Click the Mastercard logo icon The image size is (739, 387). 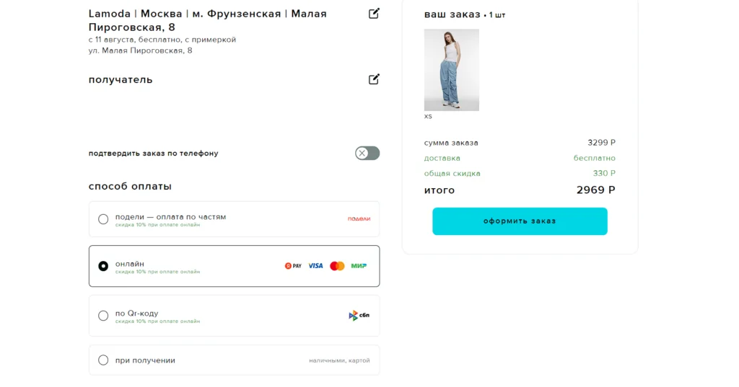337,266
